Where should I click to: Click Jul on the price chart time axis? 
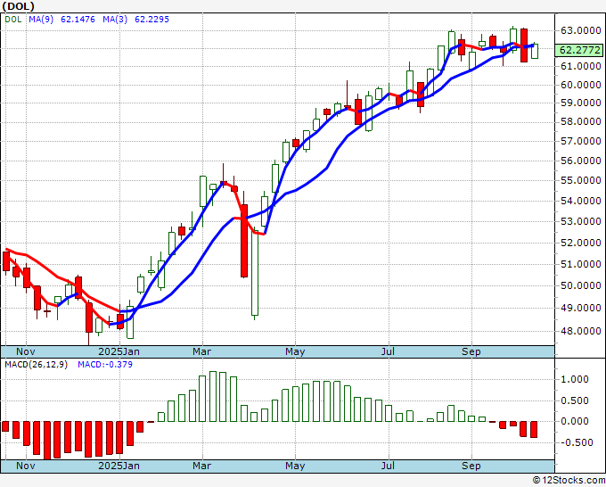click(388, 351)
